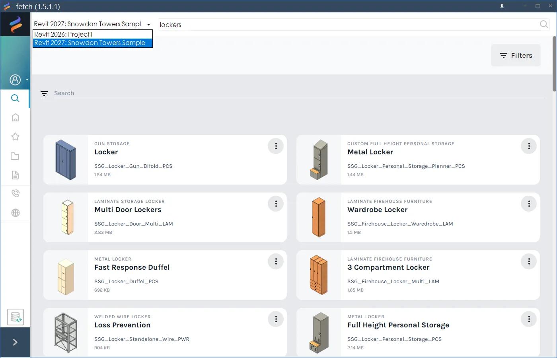Click SSG_Locker_Standalone_Wire_PWR file name
Screen dimensions: 557x358
[142, 339]
